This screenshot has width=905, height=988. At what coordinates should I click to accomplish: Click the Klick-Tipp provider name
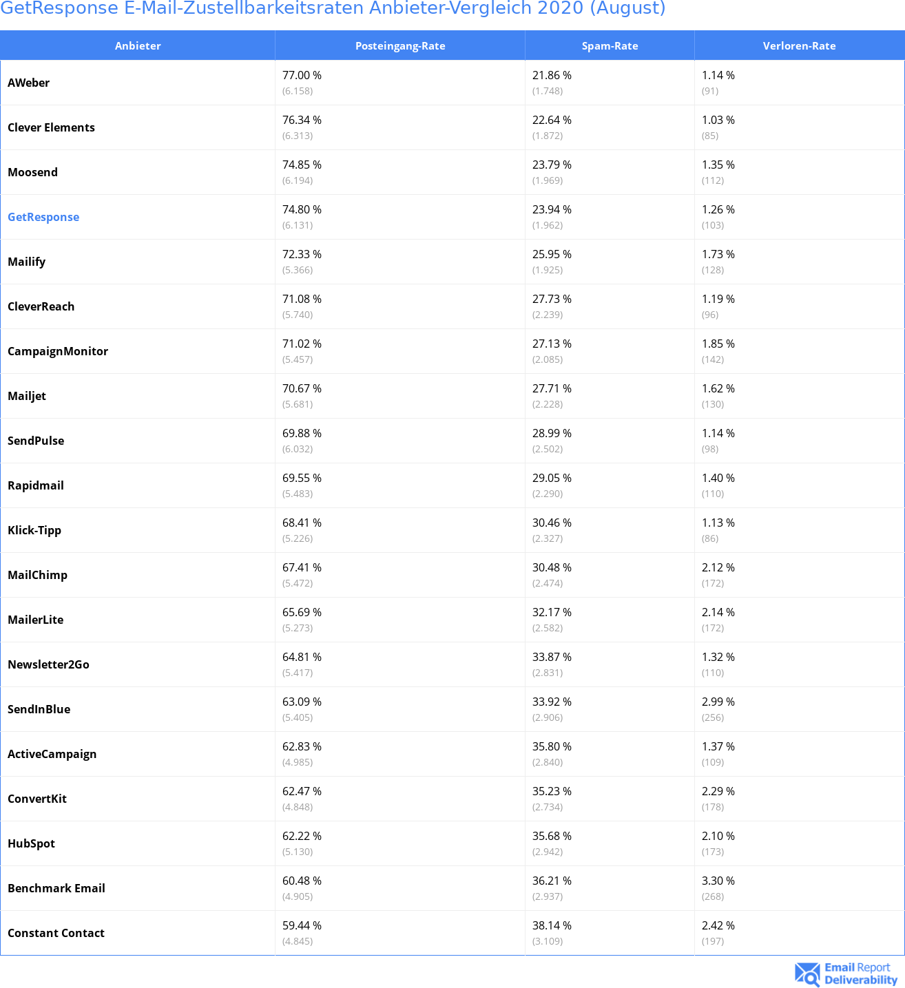pos(34,530)
